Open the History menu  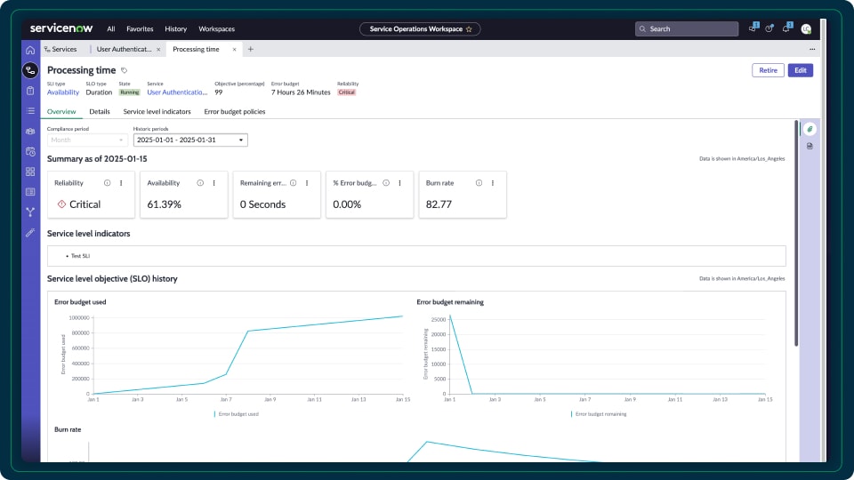point(176,28)
